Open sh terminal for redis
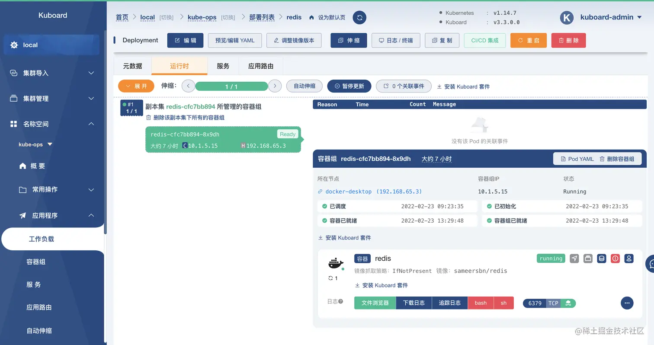This screenshot has width=654, height=345. click(x=503, y=303)
